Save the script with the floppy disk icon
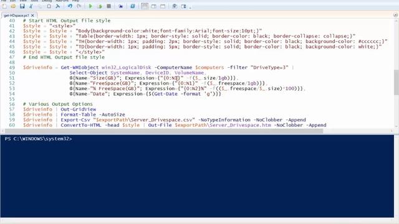The height and width of the screenshot is (224, 399). click(x=22, y=6)
